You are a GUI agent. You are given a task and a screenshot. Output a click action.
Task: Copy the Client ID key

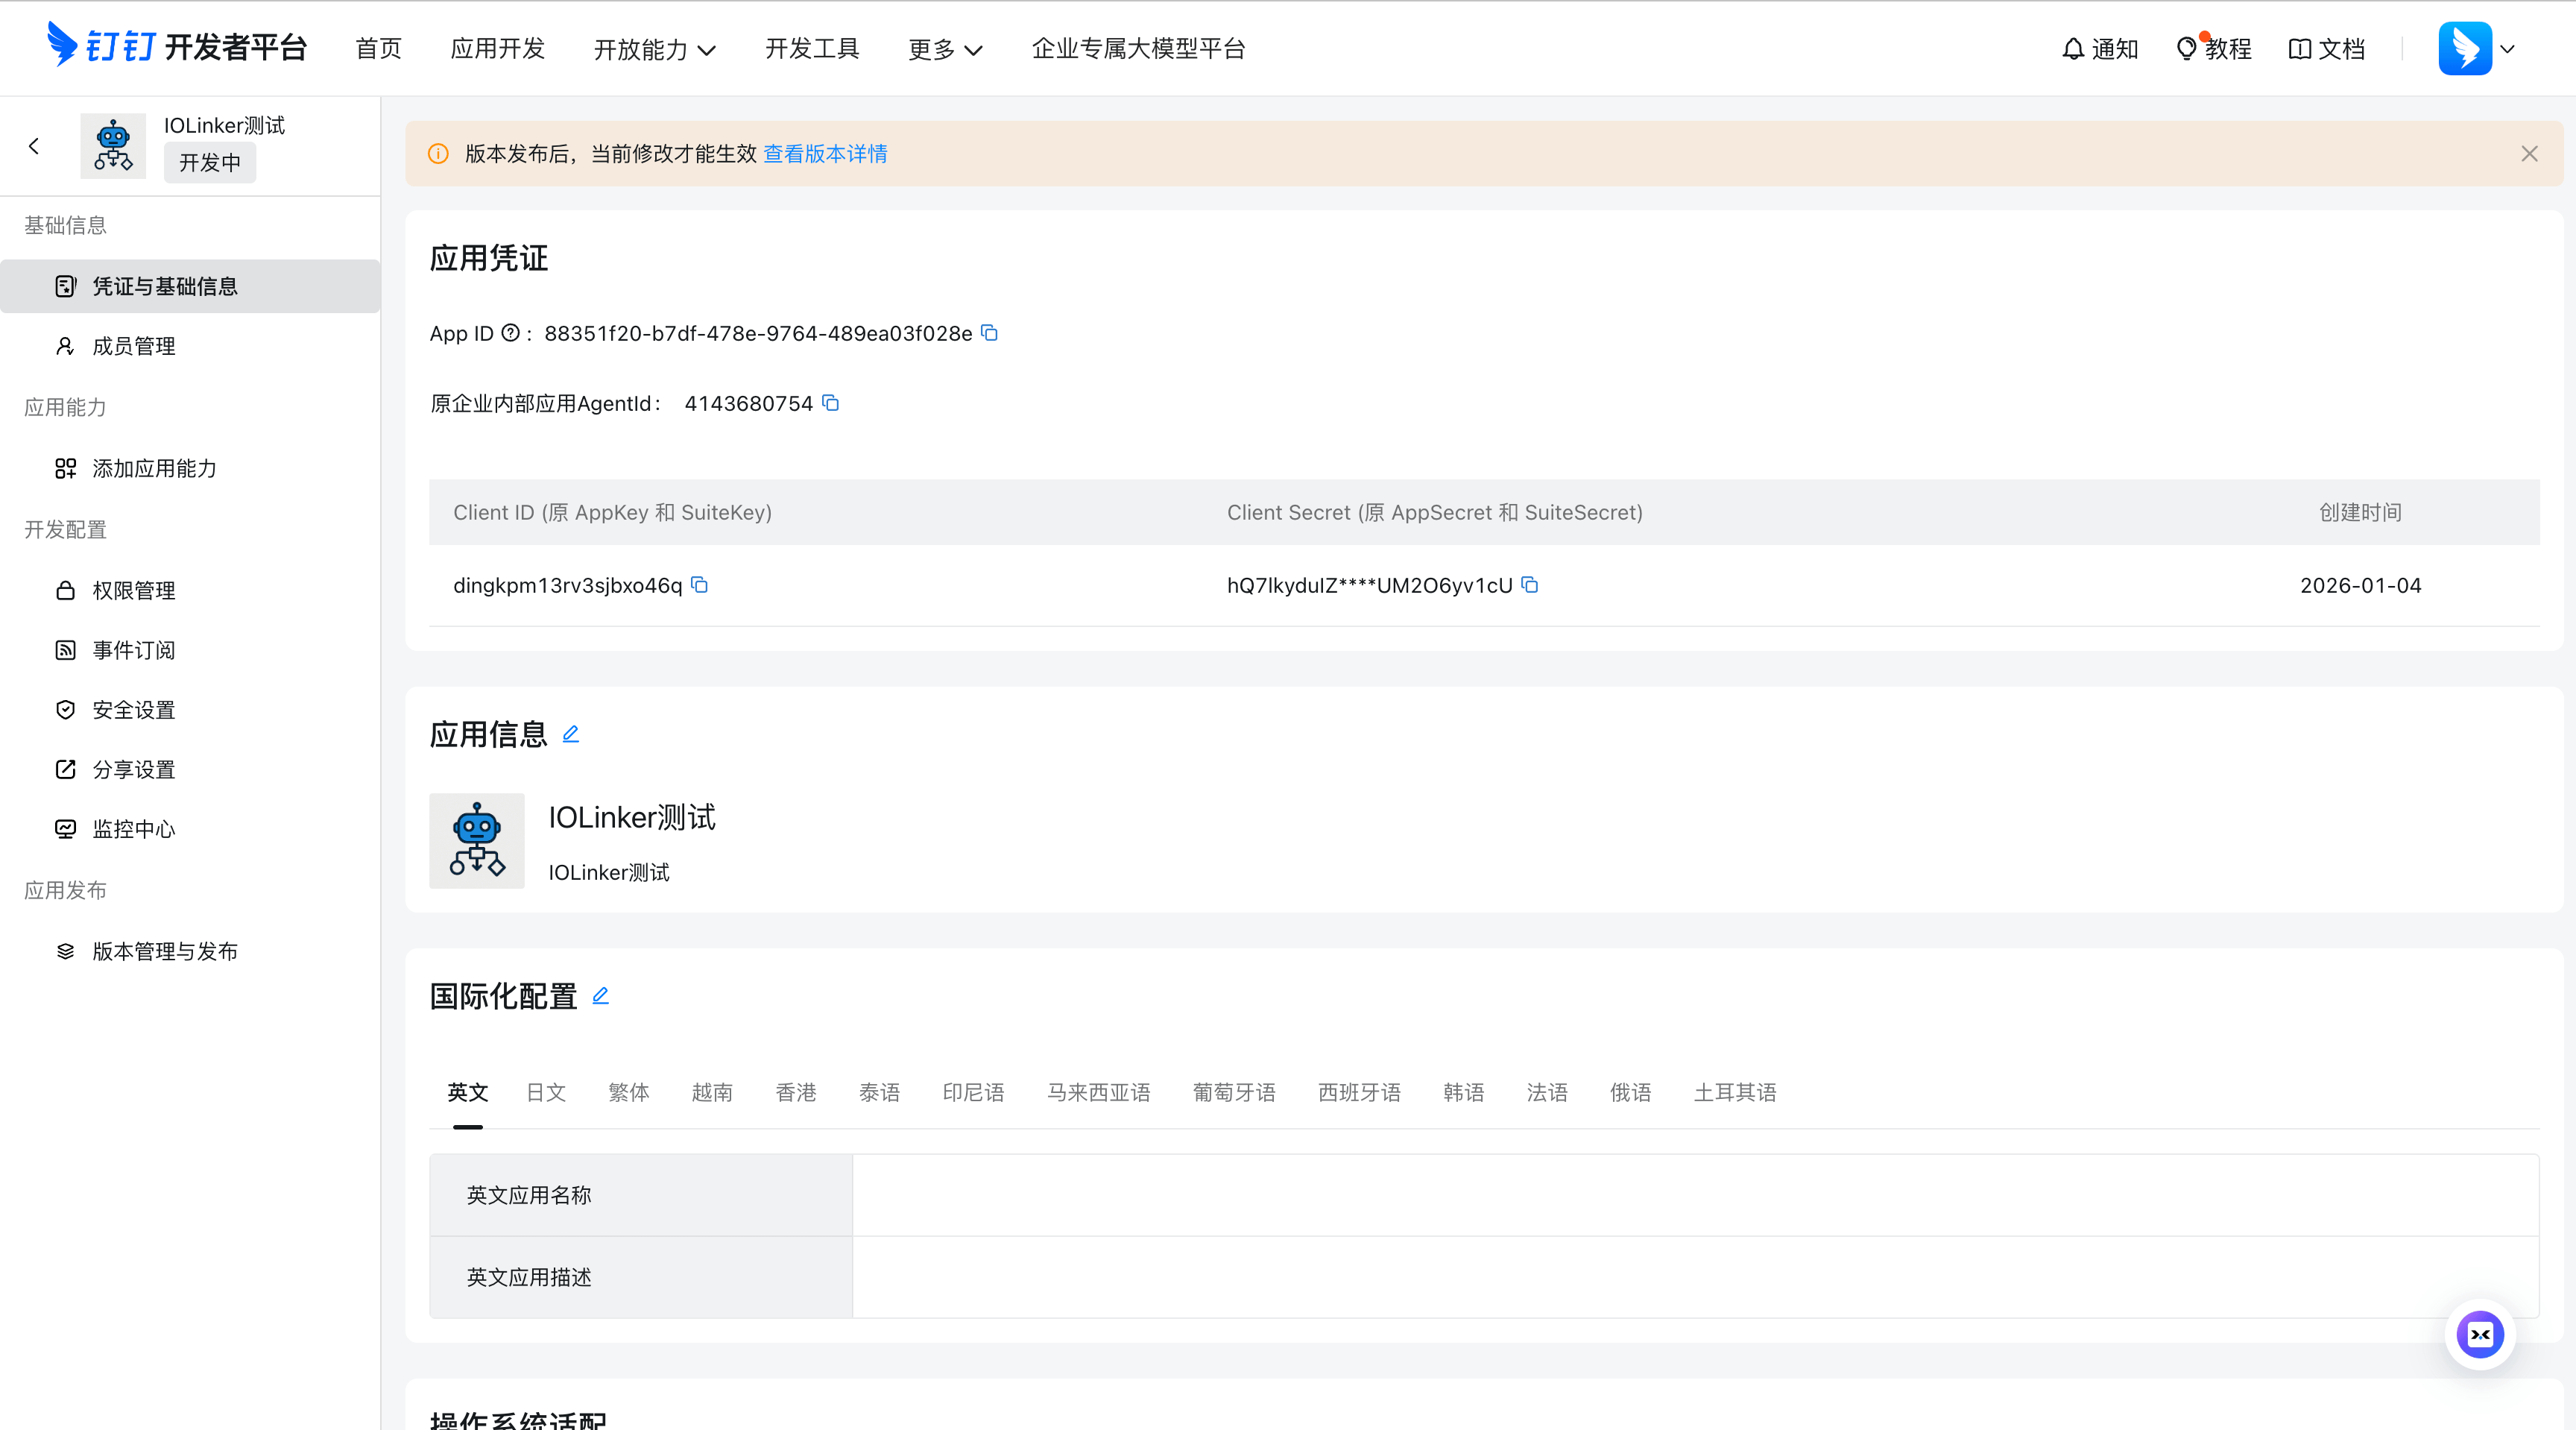coord(700,585)
